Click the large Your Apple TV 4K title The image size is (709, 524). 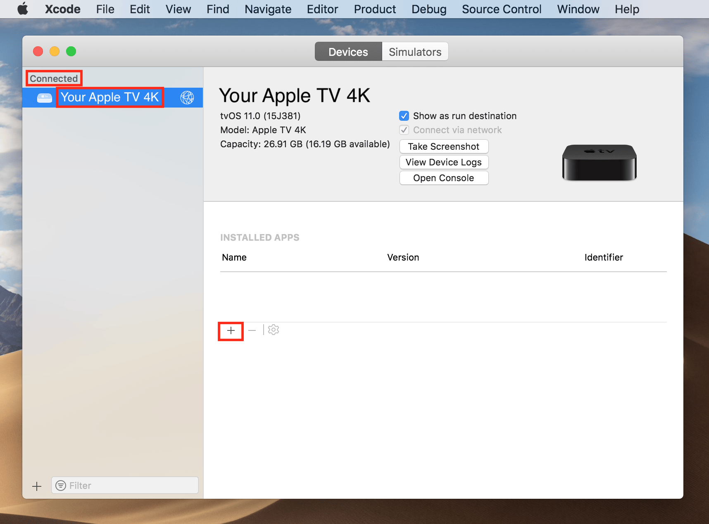coord(295,96)
